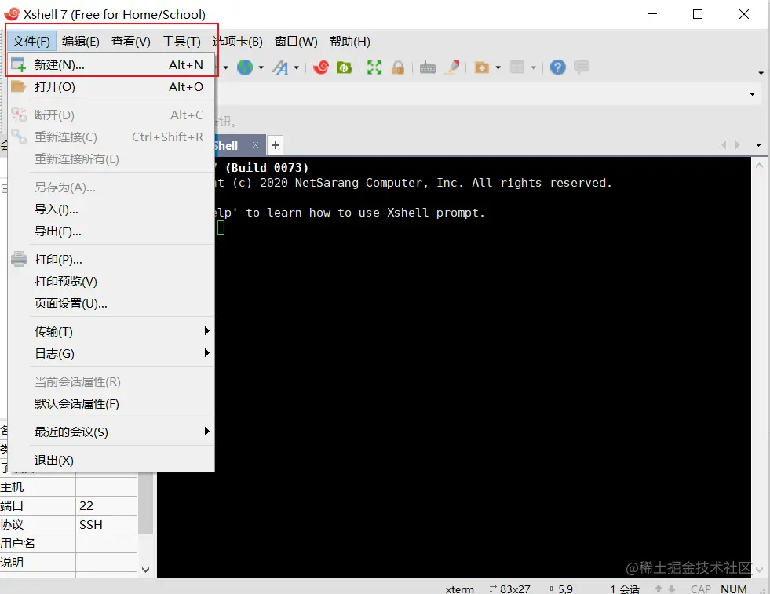Click the speech bubble feedback icon

[x=582, y=67]
